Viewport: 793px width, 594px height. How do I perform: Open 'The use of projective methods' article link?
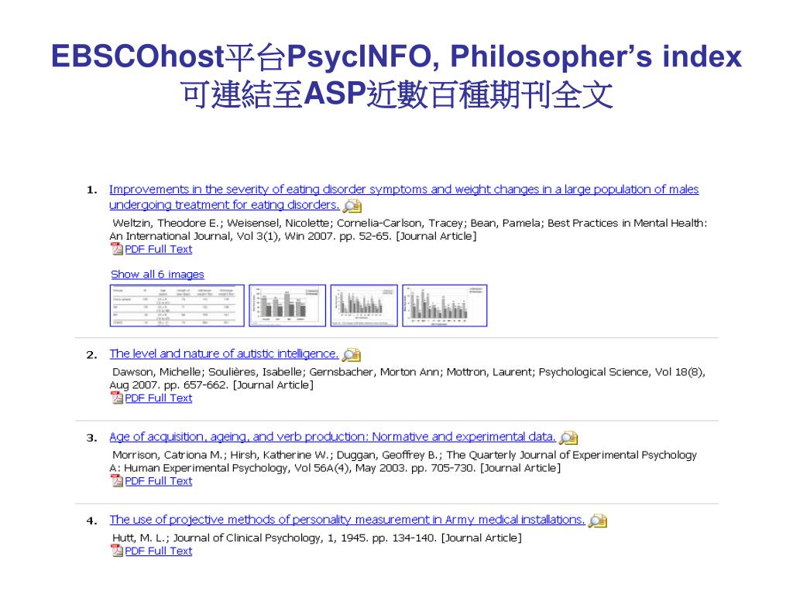coord(347,520)
